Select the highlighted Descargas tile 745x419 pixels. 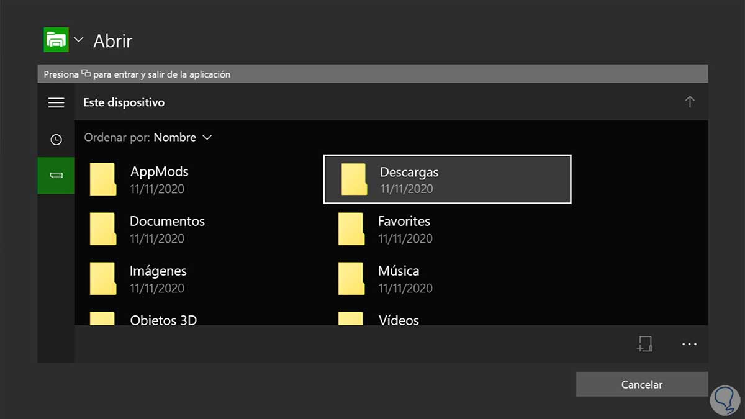[x=446, y=179]
